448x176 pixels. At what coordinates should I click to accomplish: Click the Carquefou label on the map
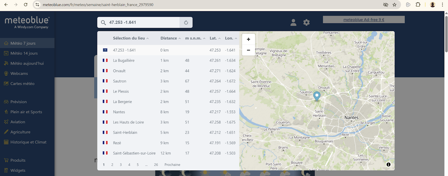pyautogui.click(x=376, y=72)
